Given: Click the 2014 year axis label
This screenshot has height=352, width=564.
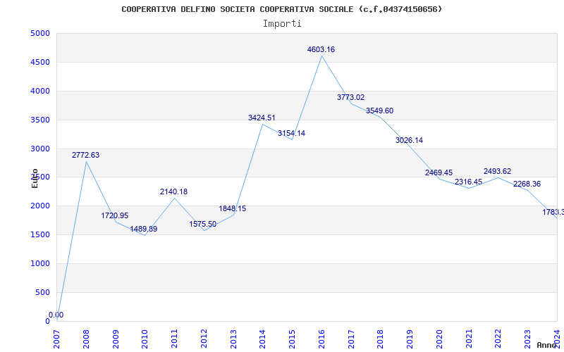Looking at the screenshot, I should (x=262, y=339).
